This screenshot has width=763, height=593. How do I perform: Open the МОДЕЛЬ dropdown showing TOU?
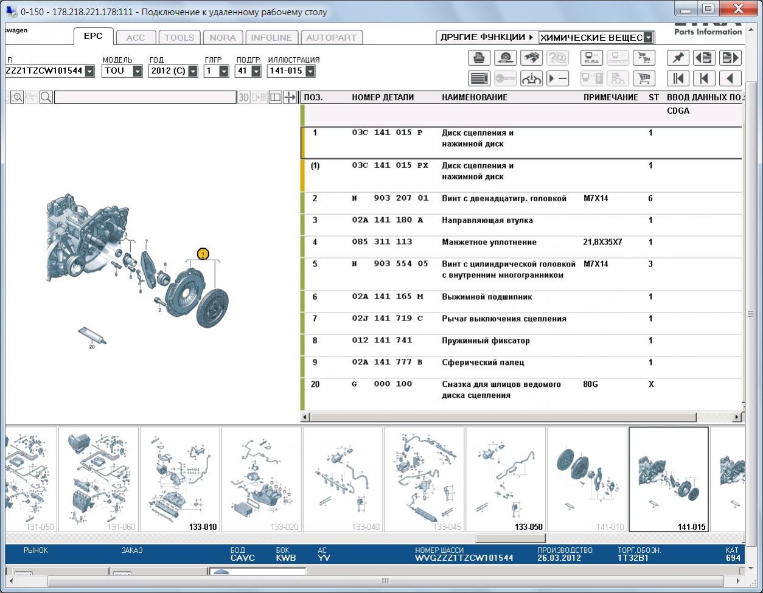click(x=138, y=71)
